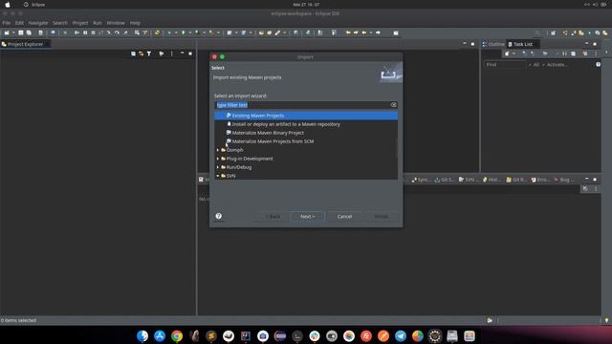This screenshot has height=344, width=612.
Task: Open the Run button dropdown arrow
Action: click(x=189, y=32)
